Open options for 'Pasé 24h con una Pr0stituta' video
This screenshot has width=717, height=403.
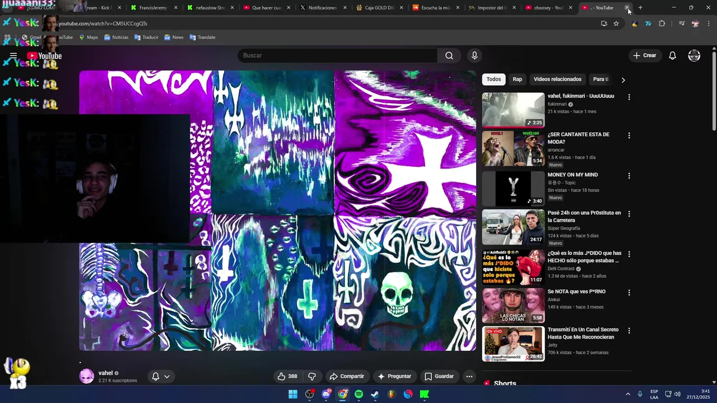tap(629, 214)
